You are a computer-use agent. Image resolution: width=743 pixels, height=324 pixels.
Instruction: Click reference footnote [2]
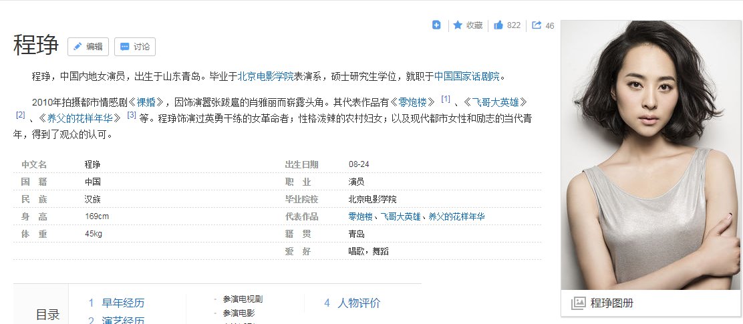coord(20,115)
